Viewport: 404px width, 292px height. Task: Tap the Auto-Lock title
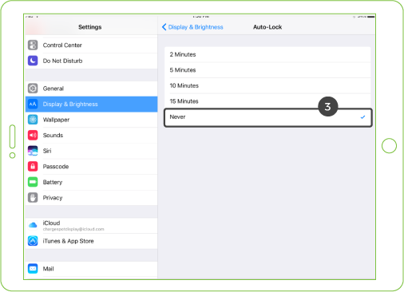(267, 27)
